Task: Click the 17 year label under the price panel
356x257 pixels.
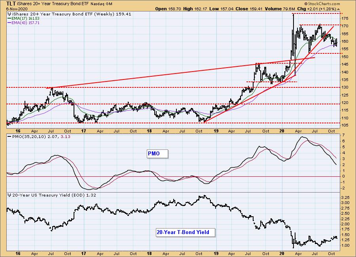Action: (x=84, y=131)
